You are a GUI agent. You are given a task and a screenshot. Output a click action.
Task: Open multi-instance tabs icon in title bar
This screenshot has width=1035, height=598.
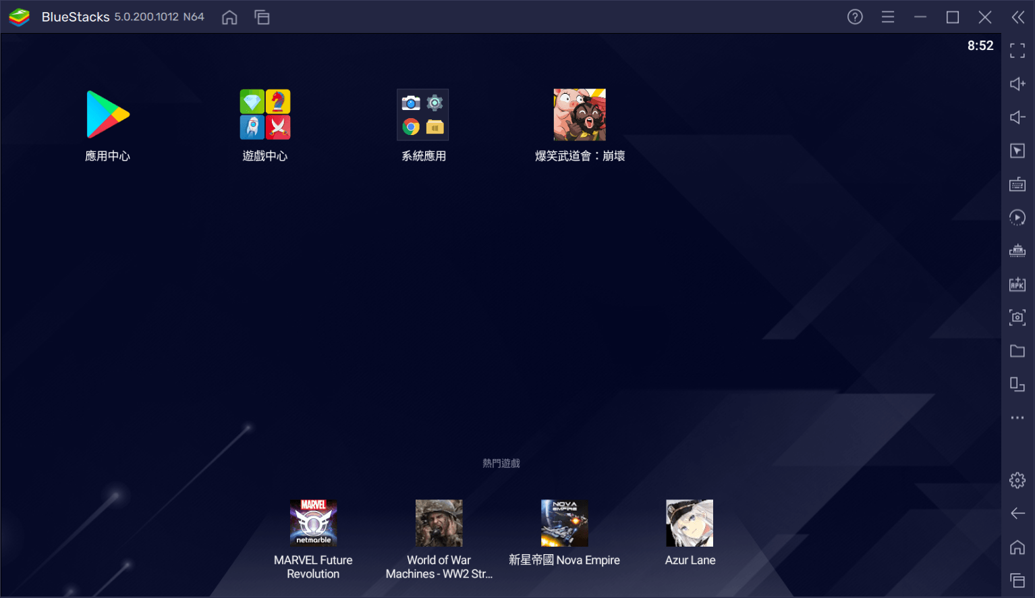262,18
